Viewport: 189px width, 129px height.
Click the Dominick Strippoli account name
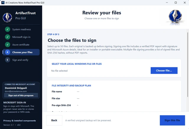tap(16, 88)
